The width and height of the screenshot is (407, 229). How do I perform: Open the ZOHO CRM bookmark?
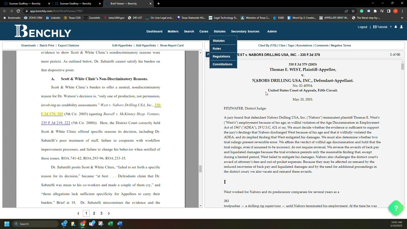tap(33, 18)
